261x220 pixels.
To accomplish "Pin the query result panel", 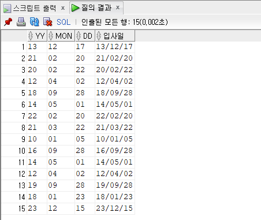I will pos(8,22).
